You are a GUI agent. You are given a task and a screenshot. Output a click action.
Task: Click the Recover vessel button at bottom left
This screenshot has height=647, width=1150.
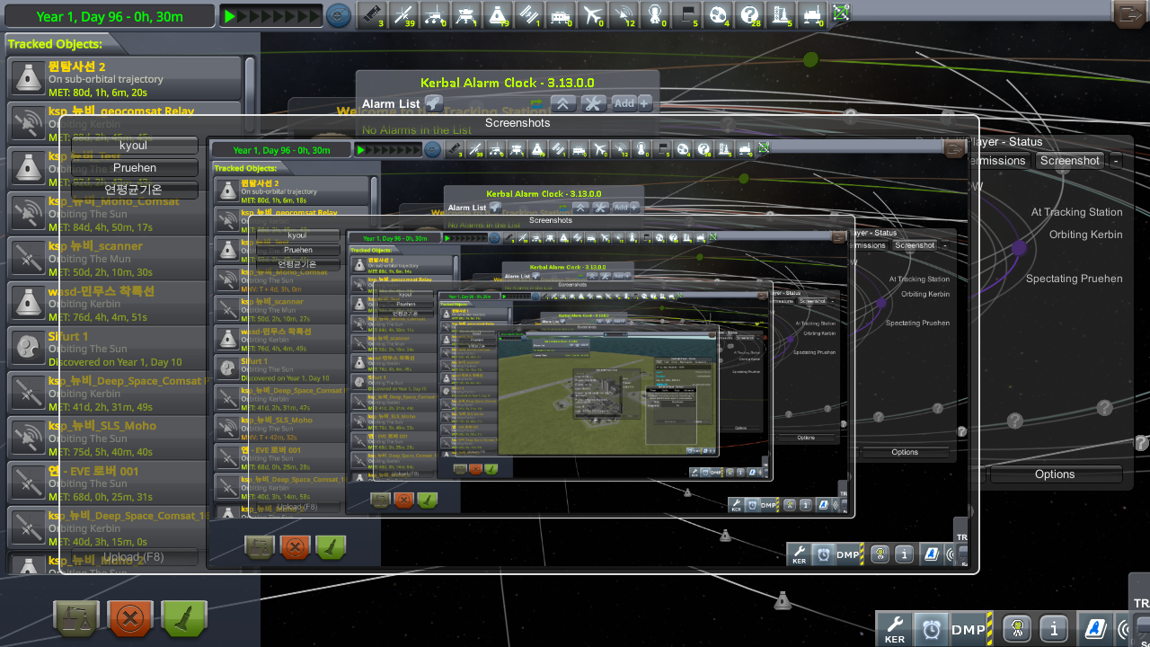[x=76, y=618]
